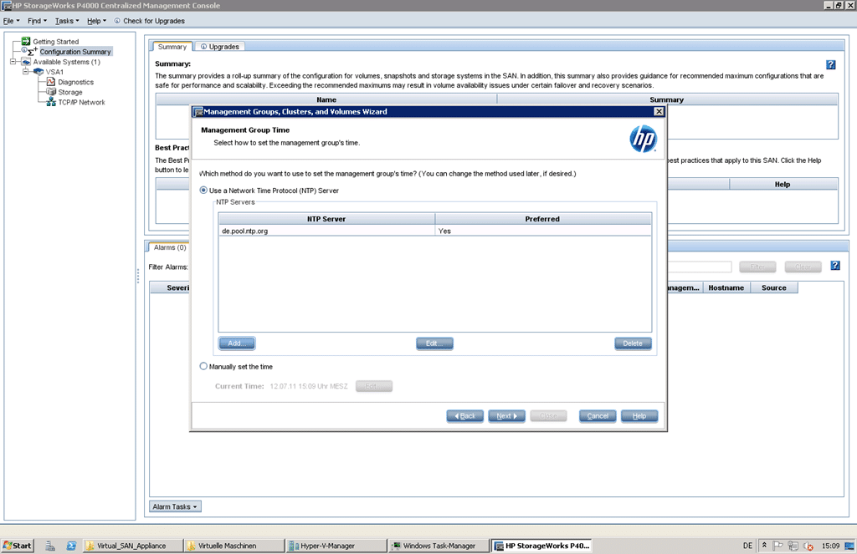Viewport: 857px width, 554px height.
Task: Select Diagnostics in the tree
Action: pyautogui.click(x=76, y=82)
